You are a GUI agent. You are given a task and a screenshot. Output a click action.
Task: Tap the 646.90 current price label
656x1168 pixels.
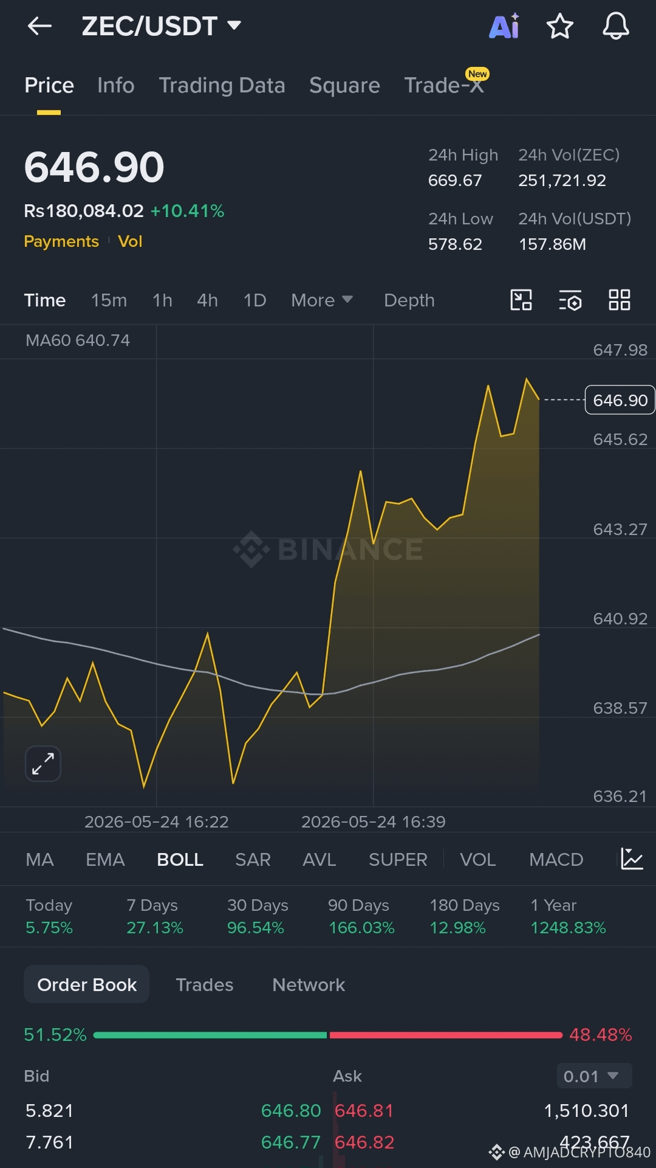coord(620,400)
